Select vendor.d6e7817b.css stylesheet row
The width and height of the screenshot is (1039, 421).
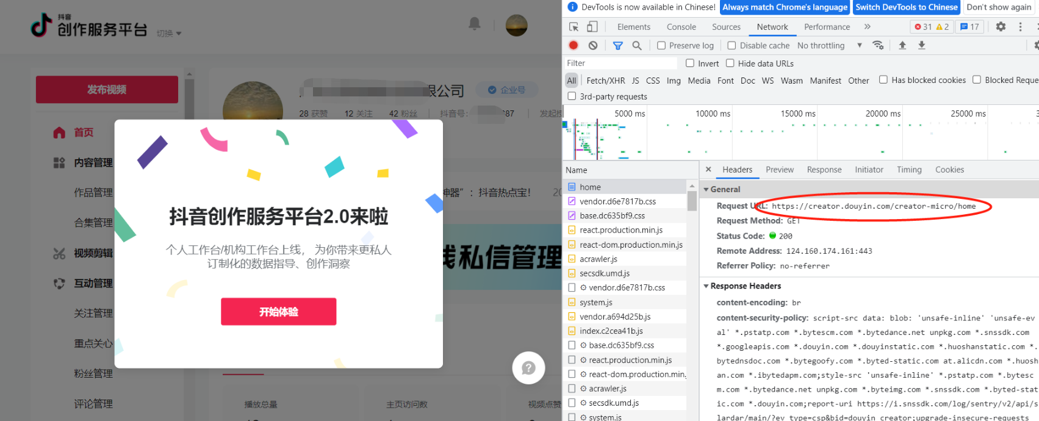[x=624, y=201]
